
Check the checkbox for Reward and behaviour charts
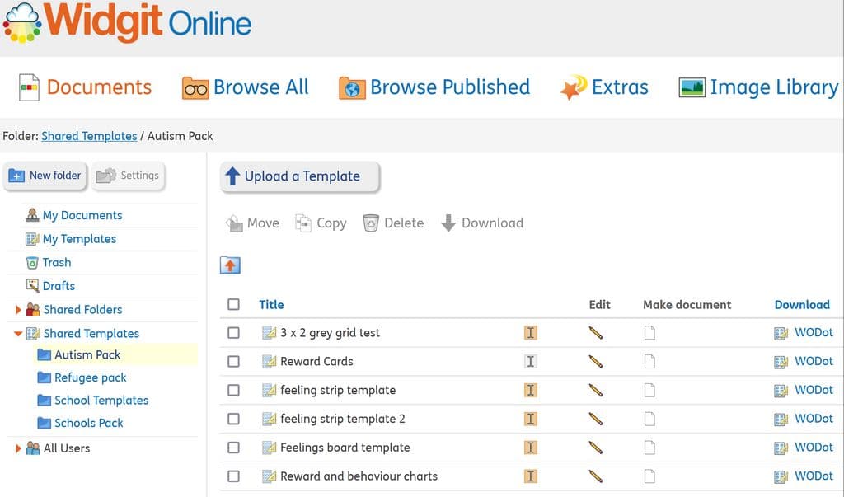[234, 476]
